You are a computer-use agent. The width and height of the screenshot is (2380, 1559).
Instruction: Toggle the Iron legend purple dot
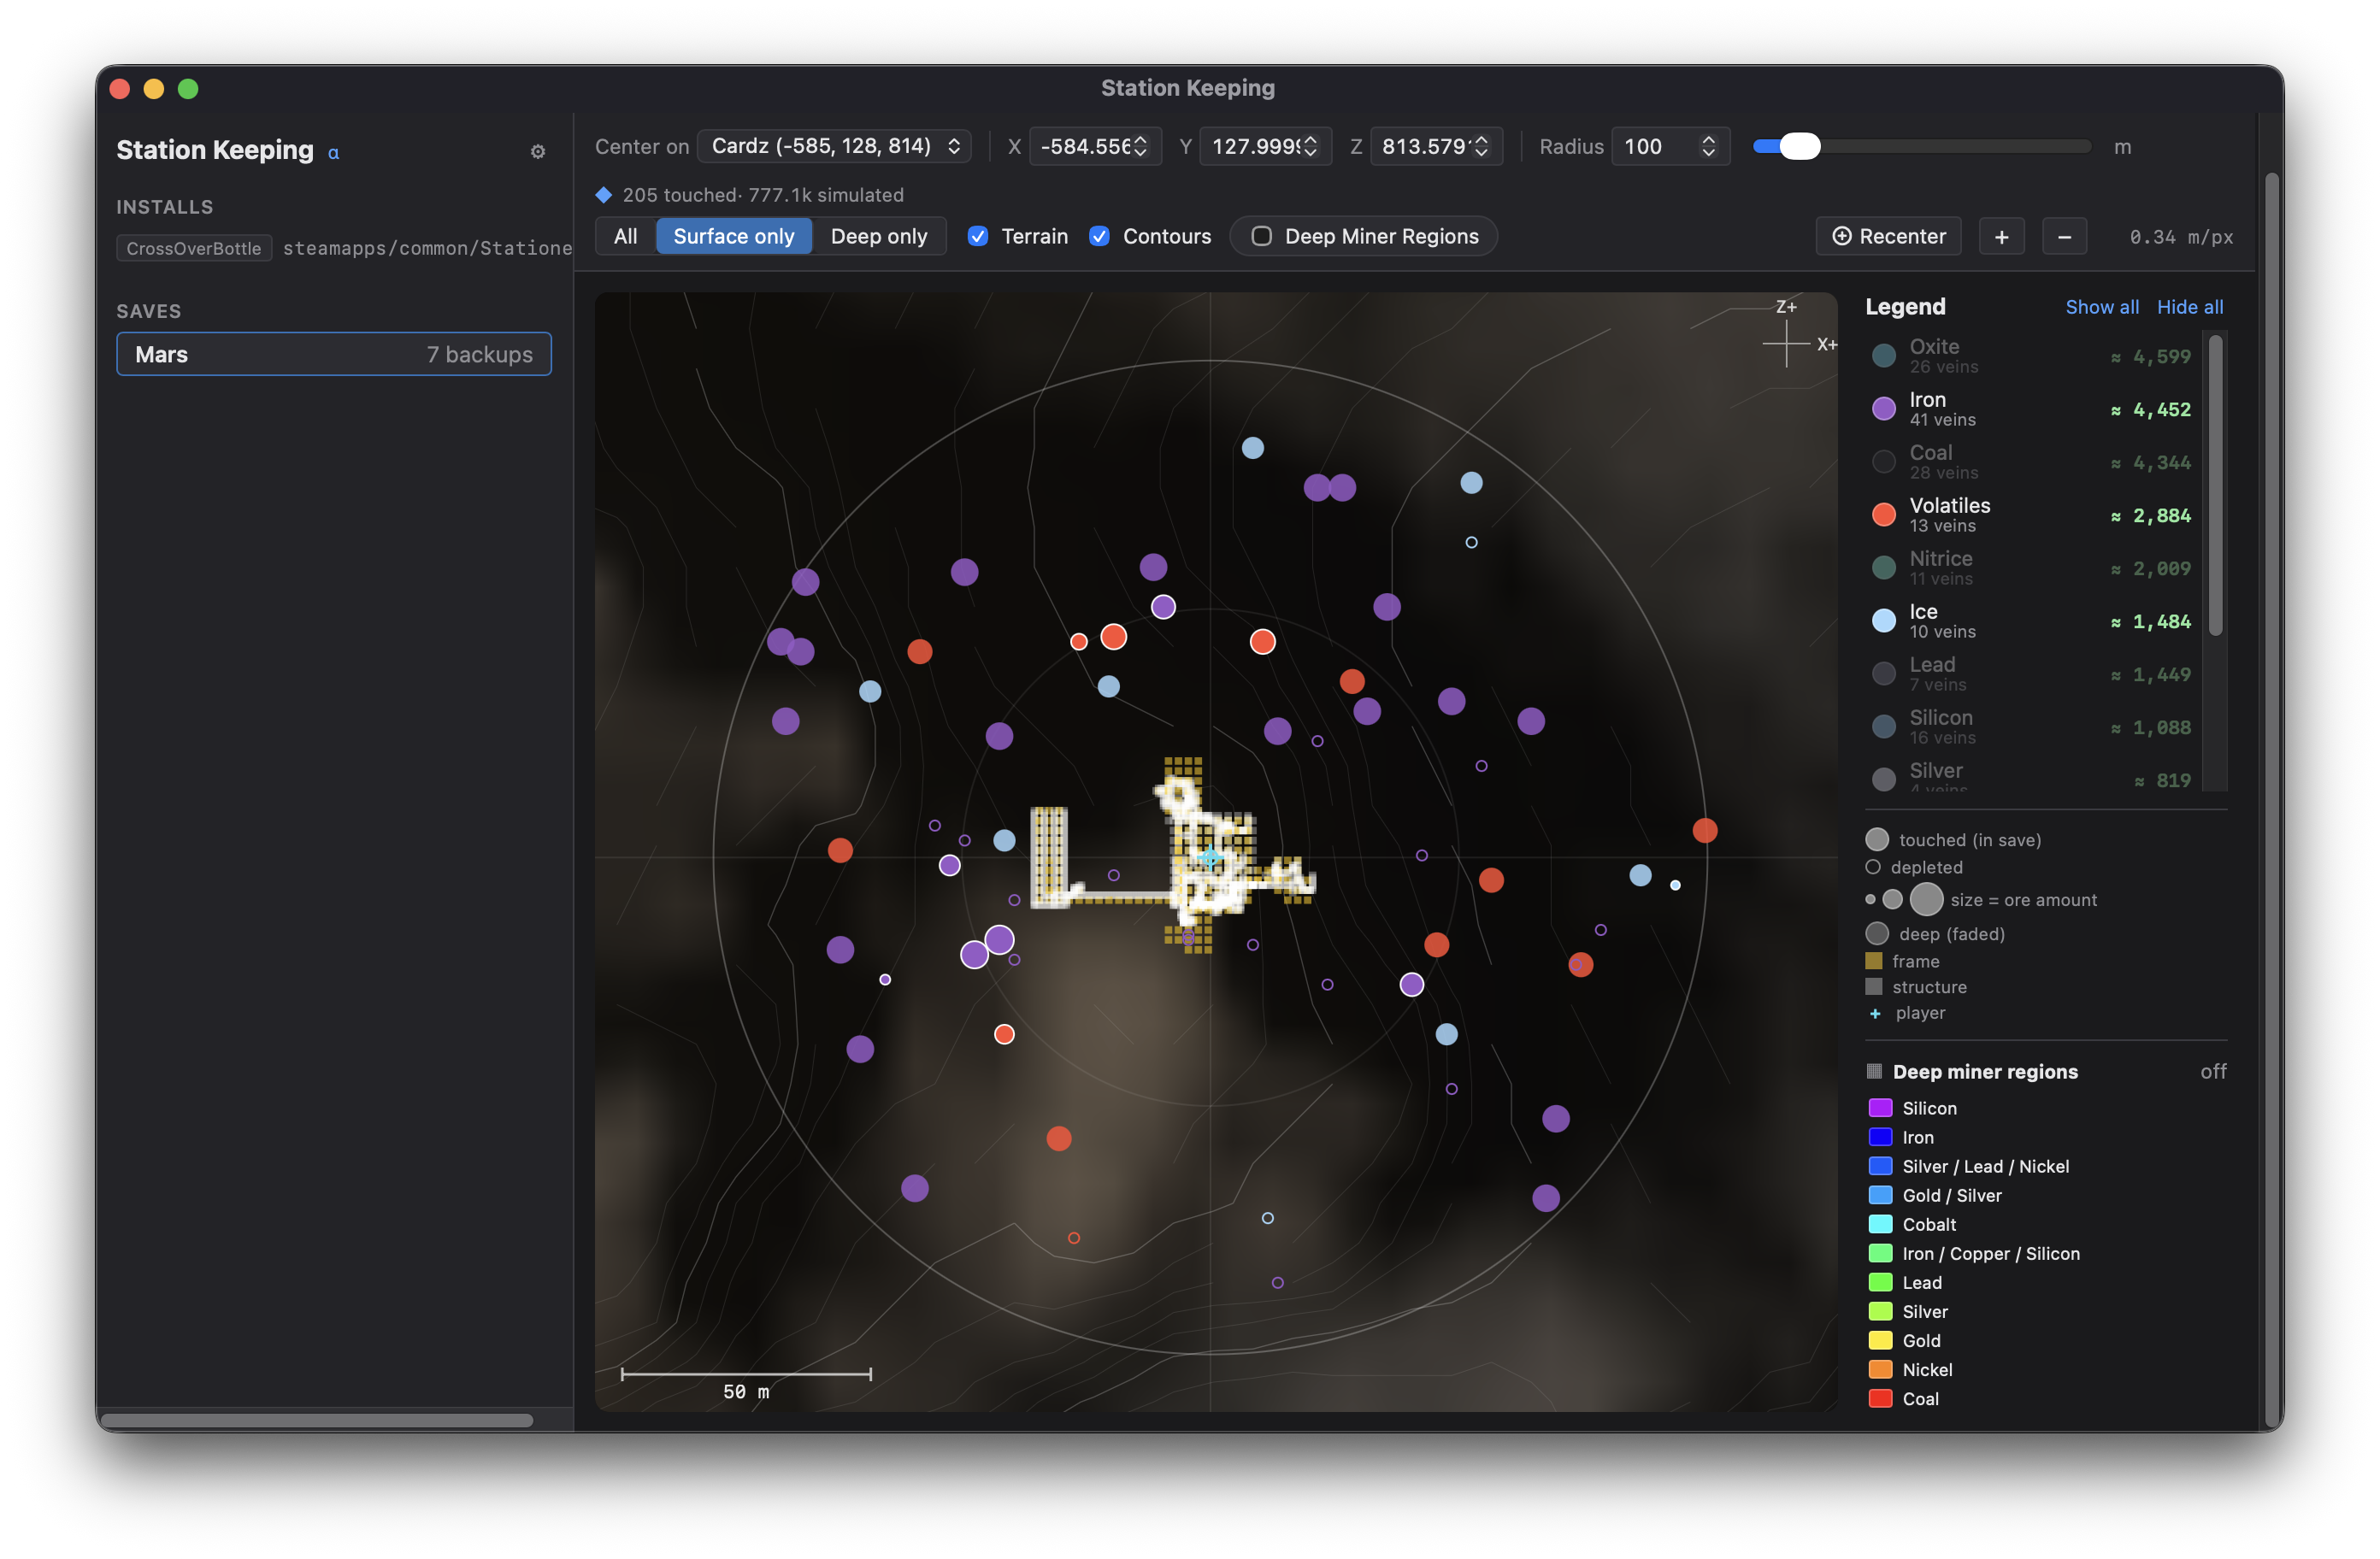coord(1884,409)
